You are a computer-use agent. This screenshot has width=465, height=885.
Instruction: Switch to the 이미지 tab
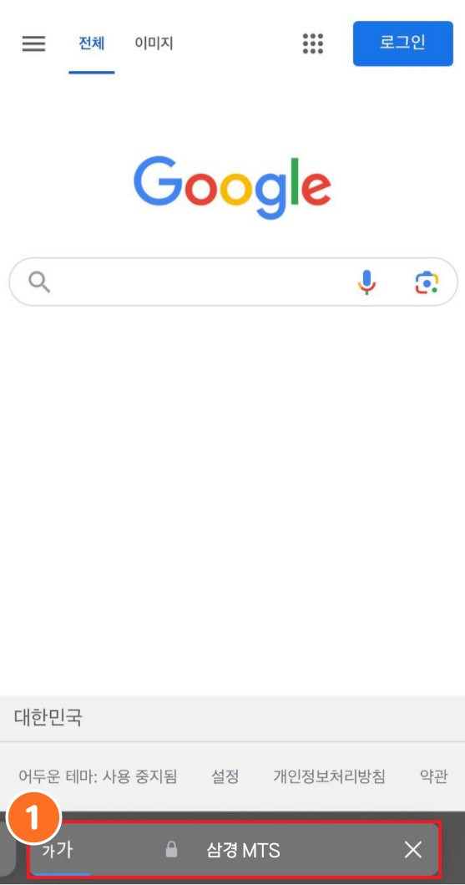pos(154,43)
